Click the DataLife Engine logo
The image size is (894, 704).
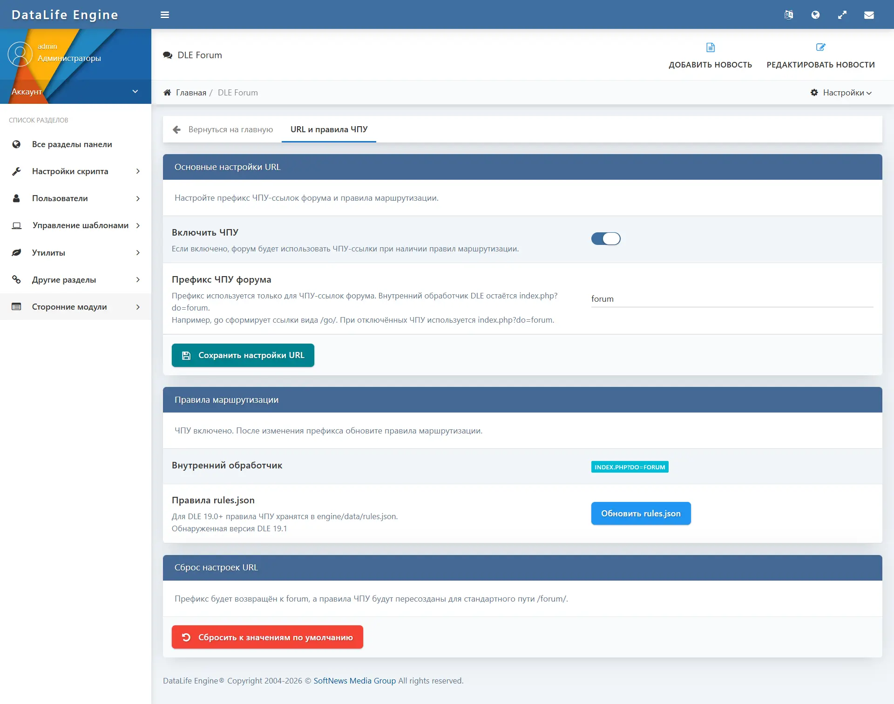65,15
